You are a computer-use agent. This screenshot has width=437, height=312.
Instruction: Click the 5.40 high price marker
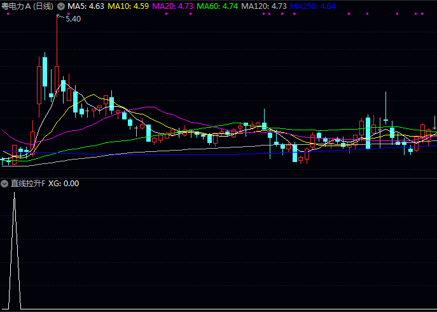click(73, 19)
